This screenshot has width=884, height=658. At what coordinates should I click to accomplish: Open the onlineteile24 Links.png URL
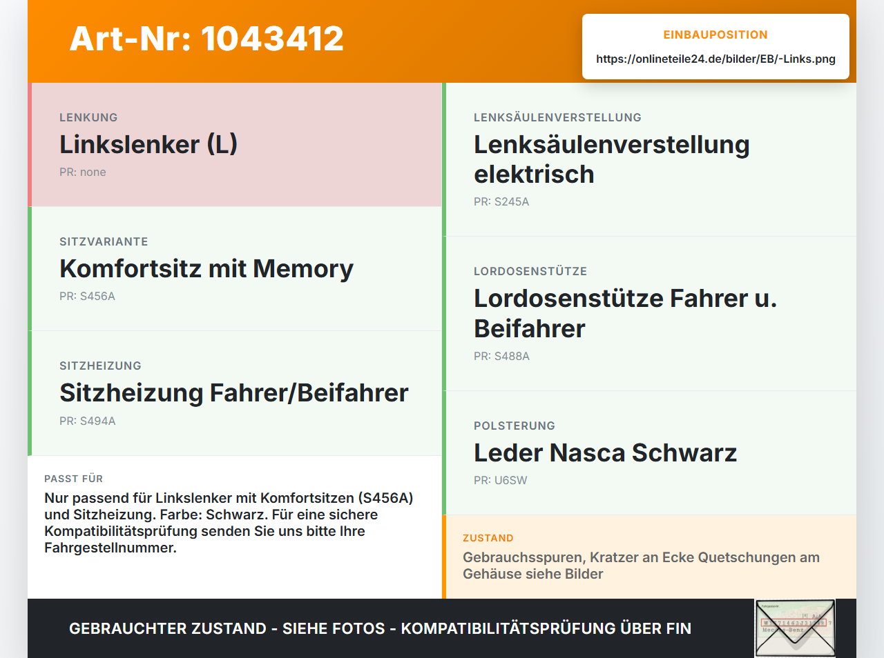(715, 59)
